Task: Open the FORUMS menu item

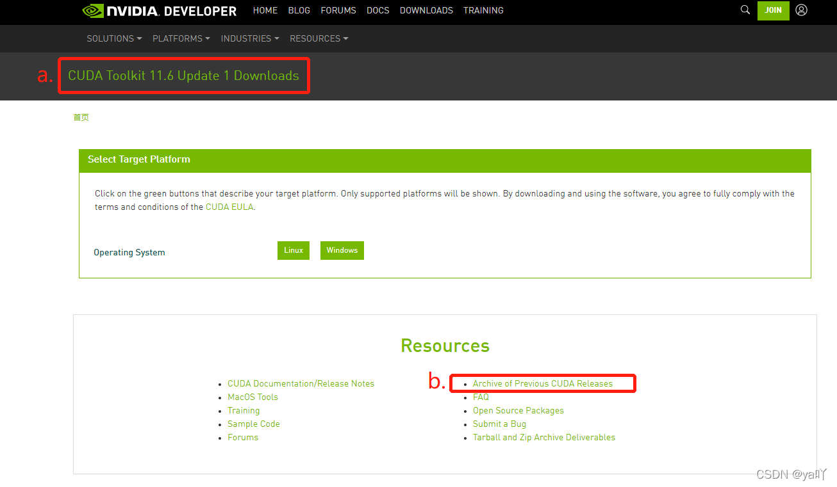Action: tap(338, 11)
